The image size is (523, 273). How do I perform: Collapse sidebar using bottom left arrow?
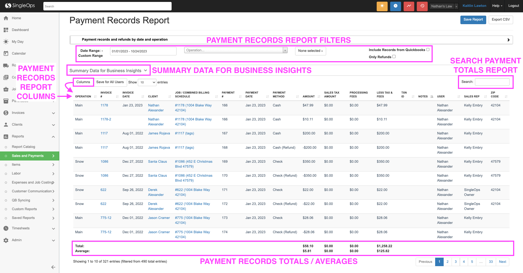(53, 267)
